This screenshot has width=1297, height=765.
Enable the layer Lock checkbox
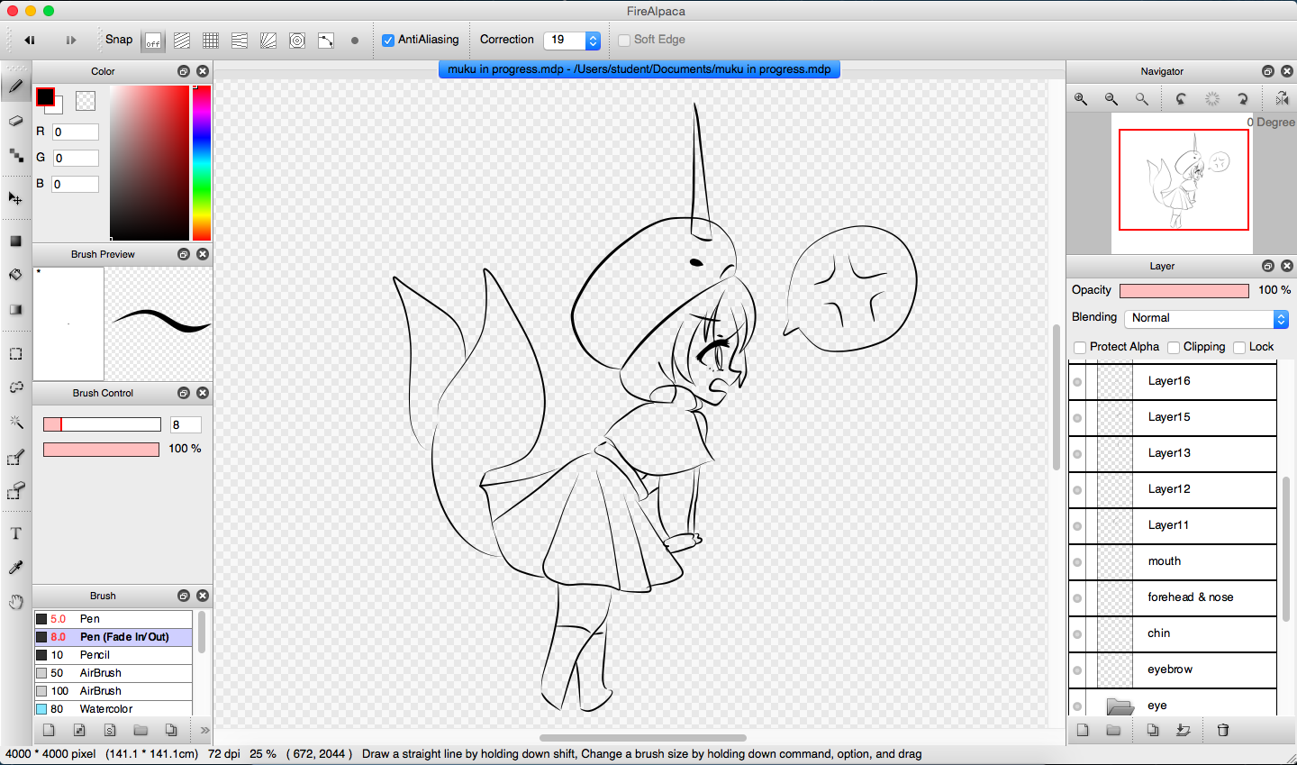(1239, 348)
